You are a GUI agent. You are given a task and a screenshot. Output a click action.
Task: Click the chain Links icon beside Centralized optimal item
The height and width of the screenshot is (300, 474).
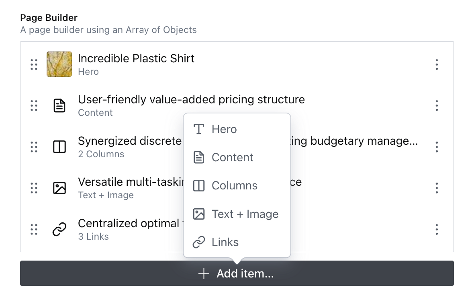pos(59,229)
